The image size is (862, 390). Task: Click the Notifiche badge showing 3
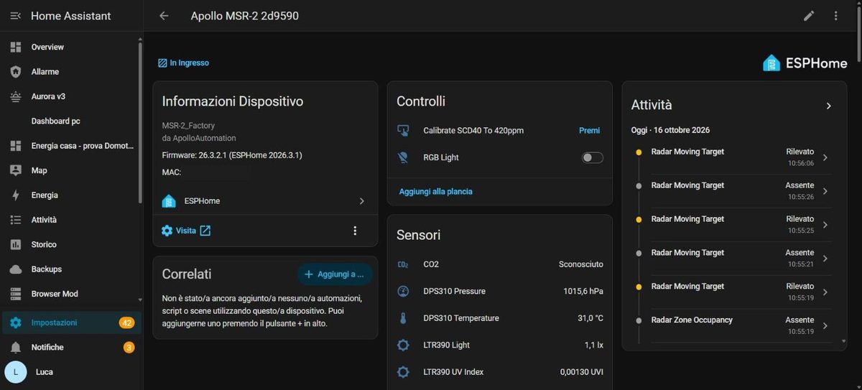click(129, 348)
